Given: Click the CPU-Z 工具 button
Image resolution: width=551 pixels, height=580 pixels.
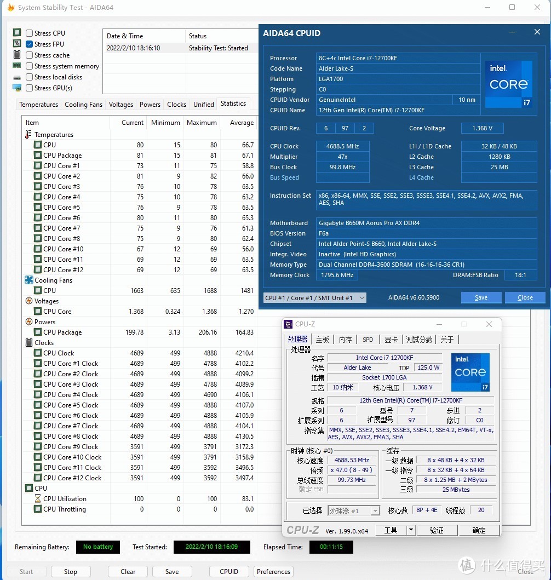Looking at the screenshot, I should pyautogui.click(x=391, y=530).
